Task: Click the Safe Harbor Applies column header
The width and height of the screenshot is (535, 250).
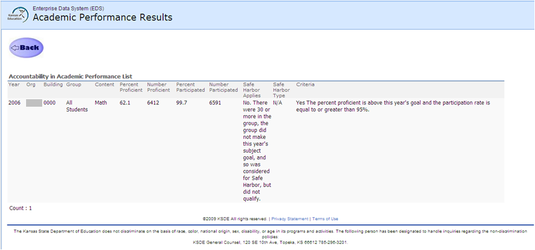Action: 253,91
